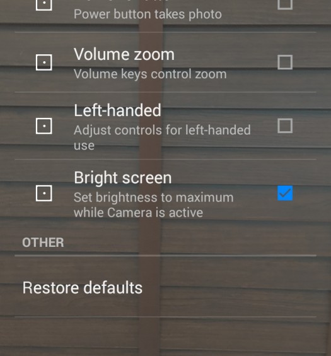Tap the 'Power button takes photo' description

pos(148,15)
